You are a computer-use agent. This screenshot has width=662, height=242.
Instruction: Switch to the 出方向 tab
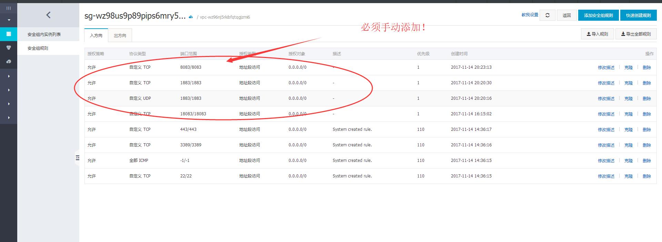click(x=120, y=36)
